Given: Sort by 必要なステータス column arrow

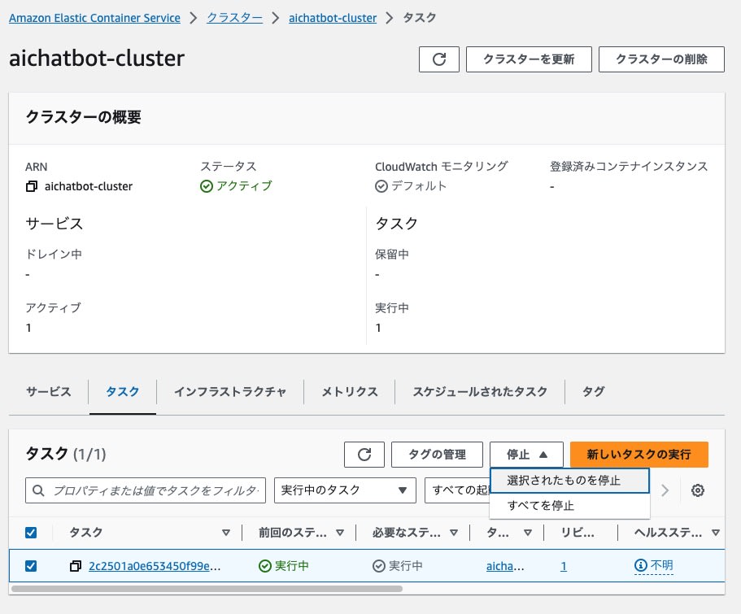Looking at the screenshot, I should point(454,533).
